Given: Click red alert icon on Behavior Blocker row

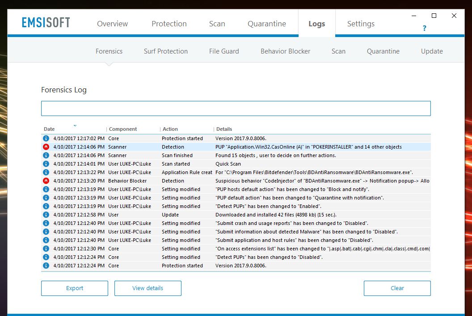Looking at the screenshot, I should [x=46, y=181].
